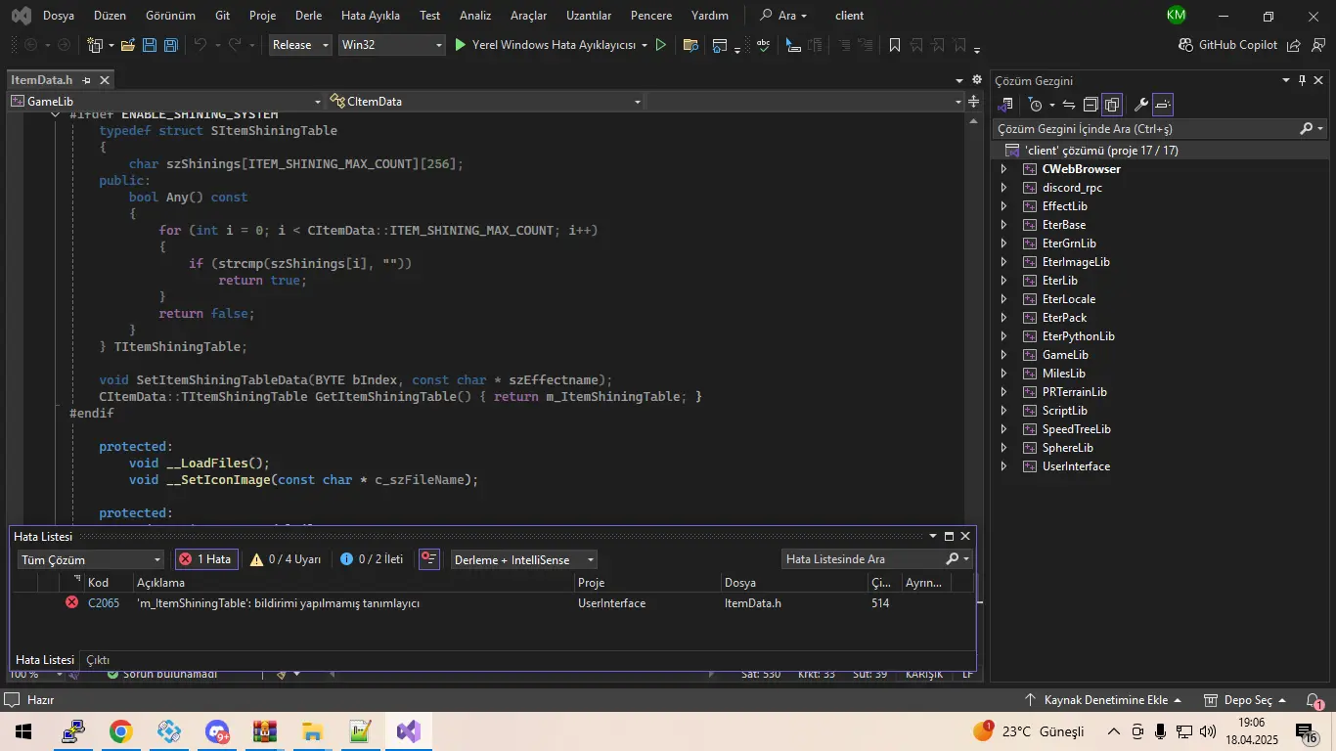Click Start Without Debugging outline play icon

(661, 45)
